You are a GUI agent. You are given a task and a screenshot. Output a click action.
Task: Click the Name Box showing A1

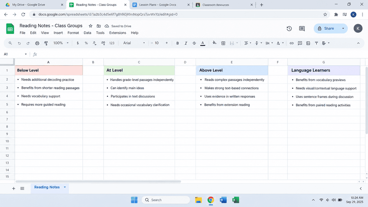click(15, 54)
